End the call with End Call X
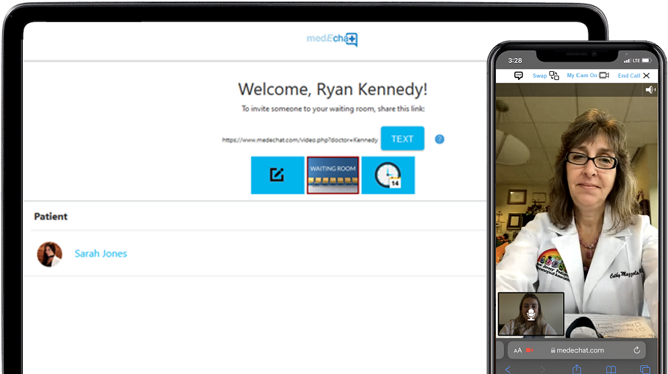668x374 pixels. click(x=646, y=76)
